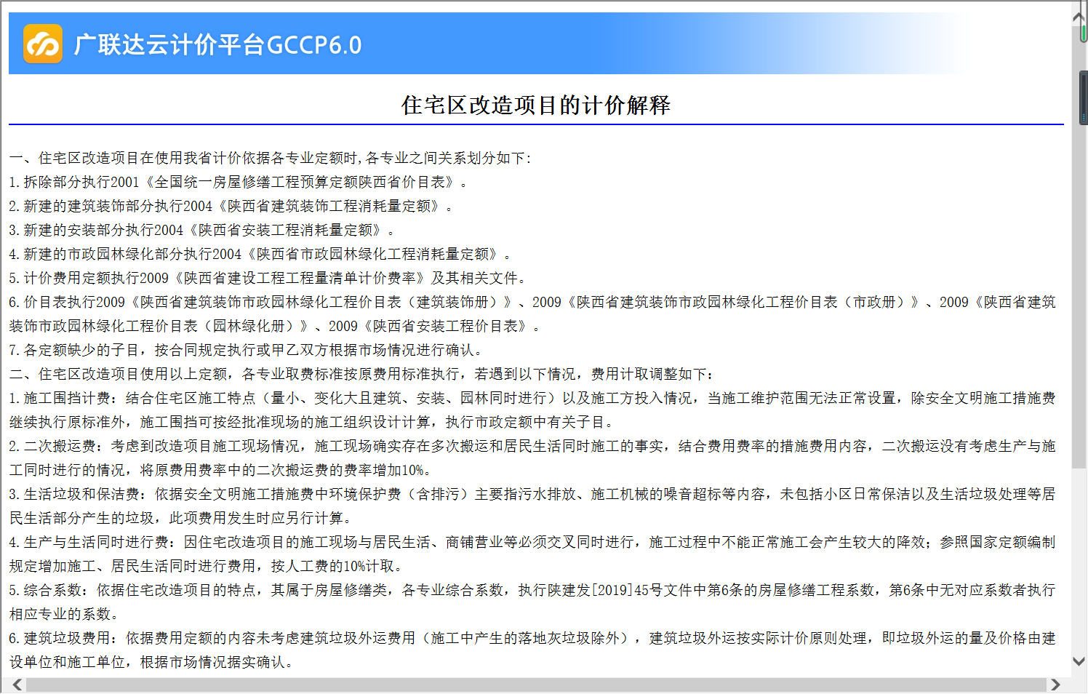Screen dimensions: 1088x694
Task: Click the line 2.新建的建筑装饰部分执行2004
Action: click(x=231, y=206)
